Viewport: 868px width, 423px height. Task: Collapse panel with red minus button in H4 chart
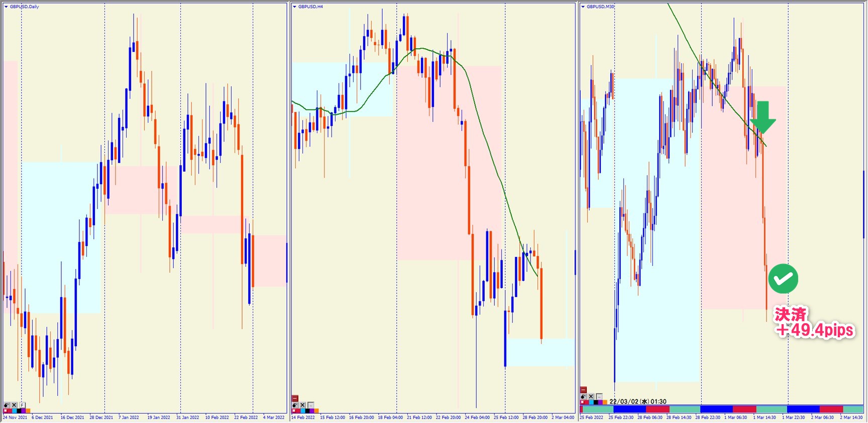pos(295,398)
